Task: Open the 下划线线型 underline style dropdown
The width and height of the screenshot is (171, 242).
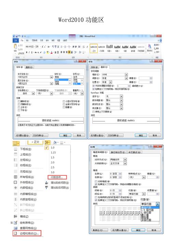Action: click(51, 94)
